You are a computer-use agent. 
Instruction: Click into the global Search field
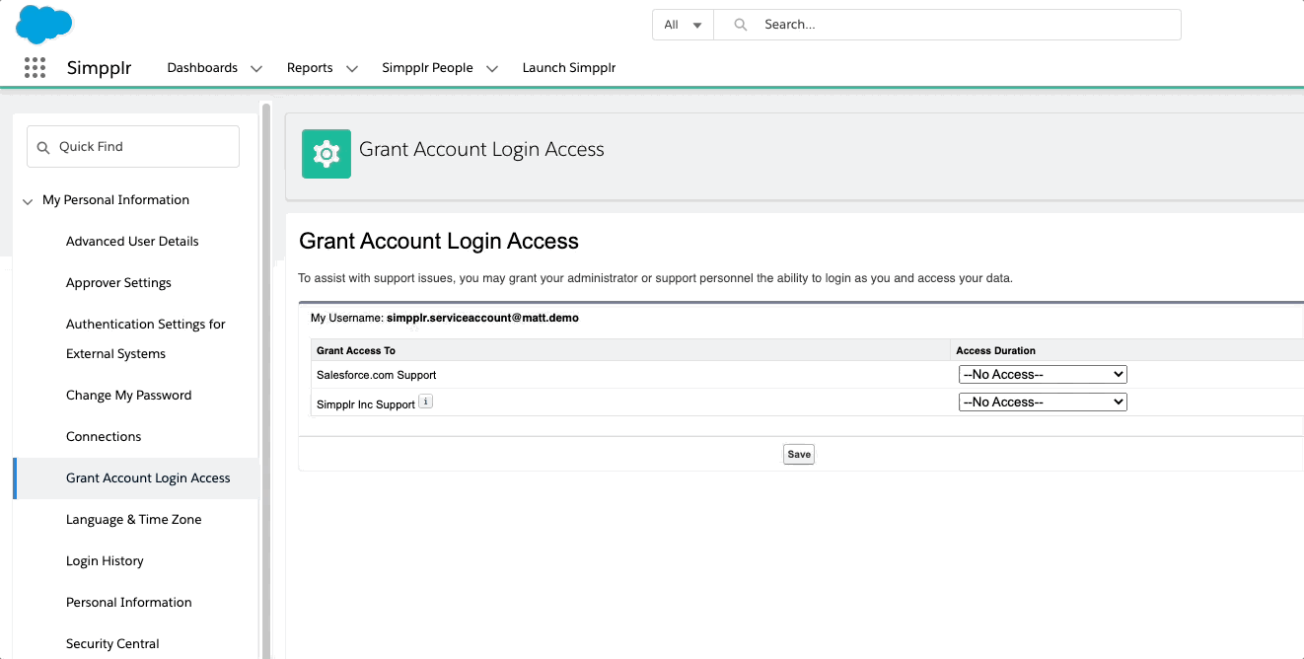pos(947,25)
